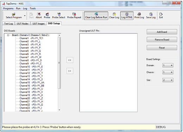This screenshot has height=132, width=183.
Task: Select Channel16 P1_BB row
Action: (x=32, y=86)
